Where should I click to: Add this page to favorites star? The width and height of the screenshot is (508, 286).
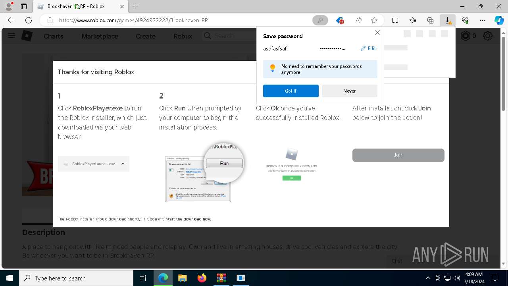tap(374, 20)
